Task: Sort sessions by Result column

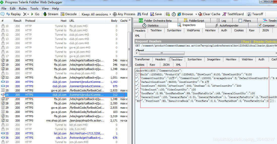Action: 17,21
